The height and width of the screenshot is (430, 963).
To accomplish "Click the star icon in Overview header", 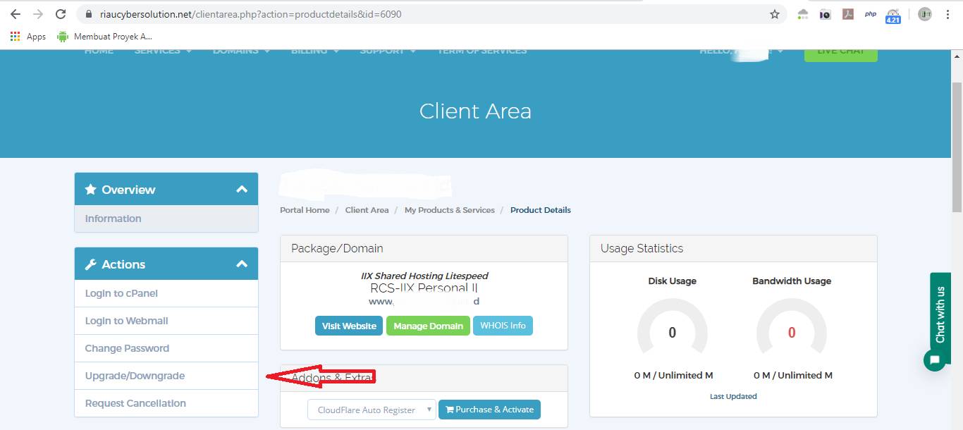I will coord(90,189).
